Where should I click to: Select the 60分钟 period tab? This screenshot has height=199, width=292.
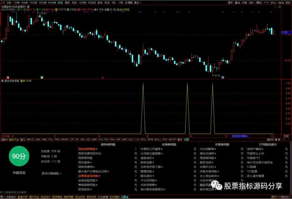[x=52, y=3]
